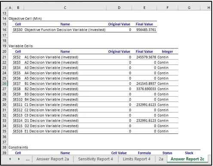The width and height of the screenshot is (213, 166).
Task: Click 'B3 Decision Variable (Invested)' name cell
Action: point(51,94)
